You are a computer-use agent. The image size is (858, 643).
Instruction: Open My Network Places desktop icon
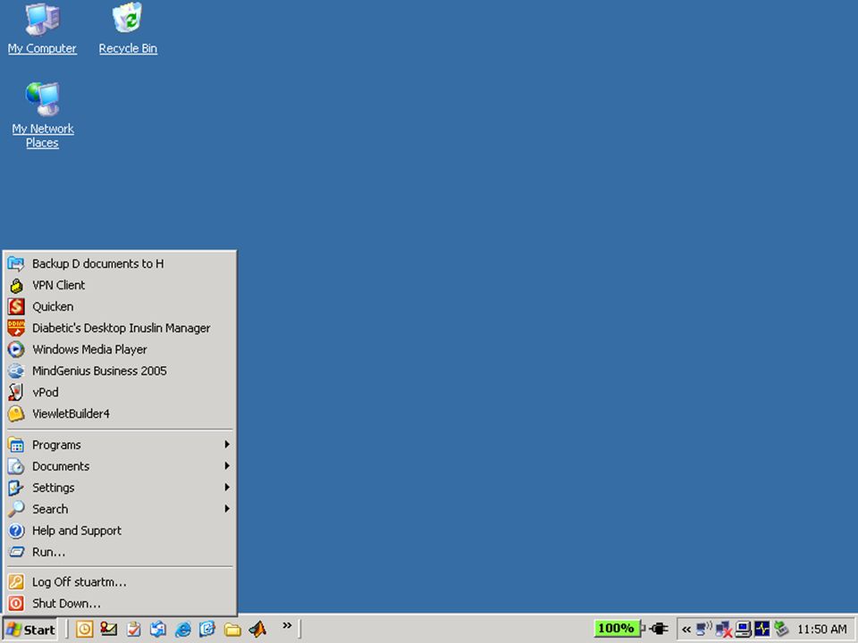pos(42,98)
